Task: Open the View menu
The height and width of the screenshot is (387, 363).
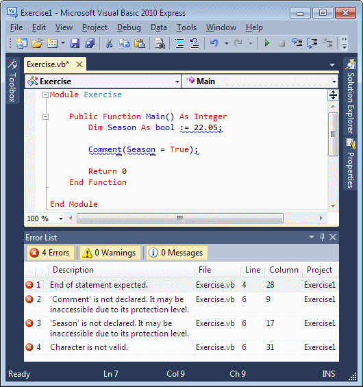Action: point(64,27)
